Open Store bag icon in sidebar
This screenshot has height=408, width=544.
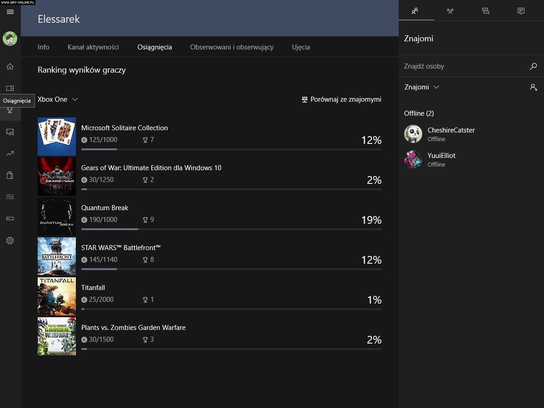[x=10, y=175]
